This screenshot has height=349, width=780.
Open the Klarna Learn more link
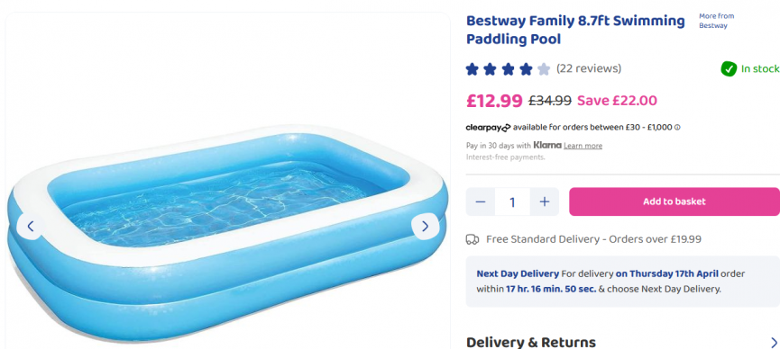point(583,146)
